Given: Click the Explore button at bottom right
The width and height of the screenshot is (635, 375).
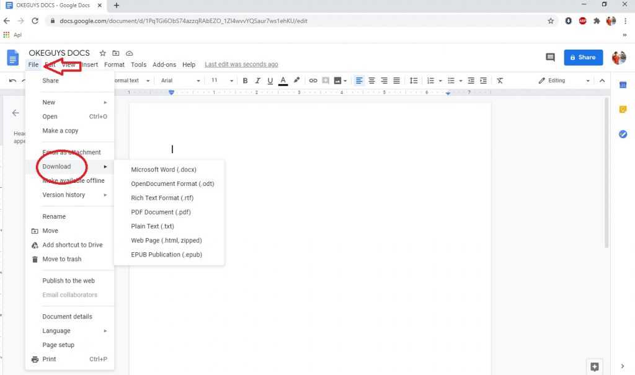Looking at the screenshot, I should [595, 367].
